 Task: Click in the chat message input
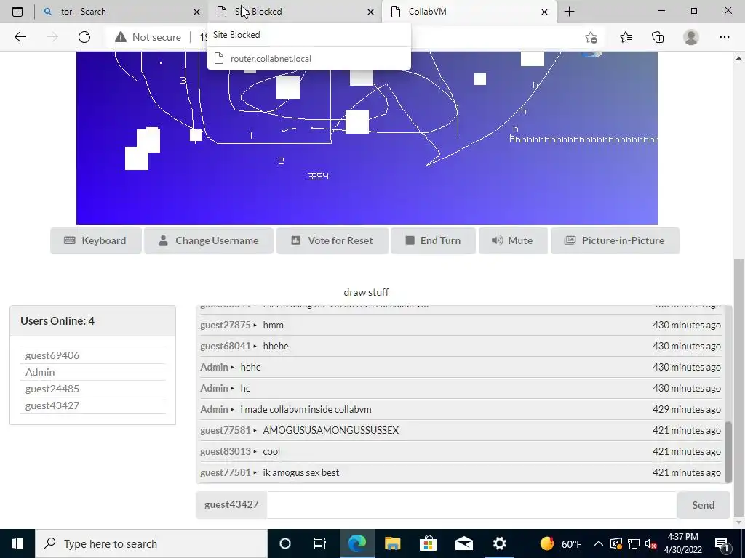click(471, 505)
